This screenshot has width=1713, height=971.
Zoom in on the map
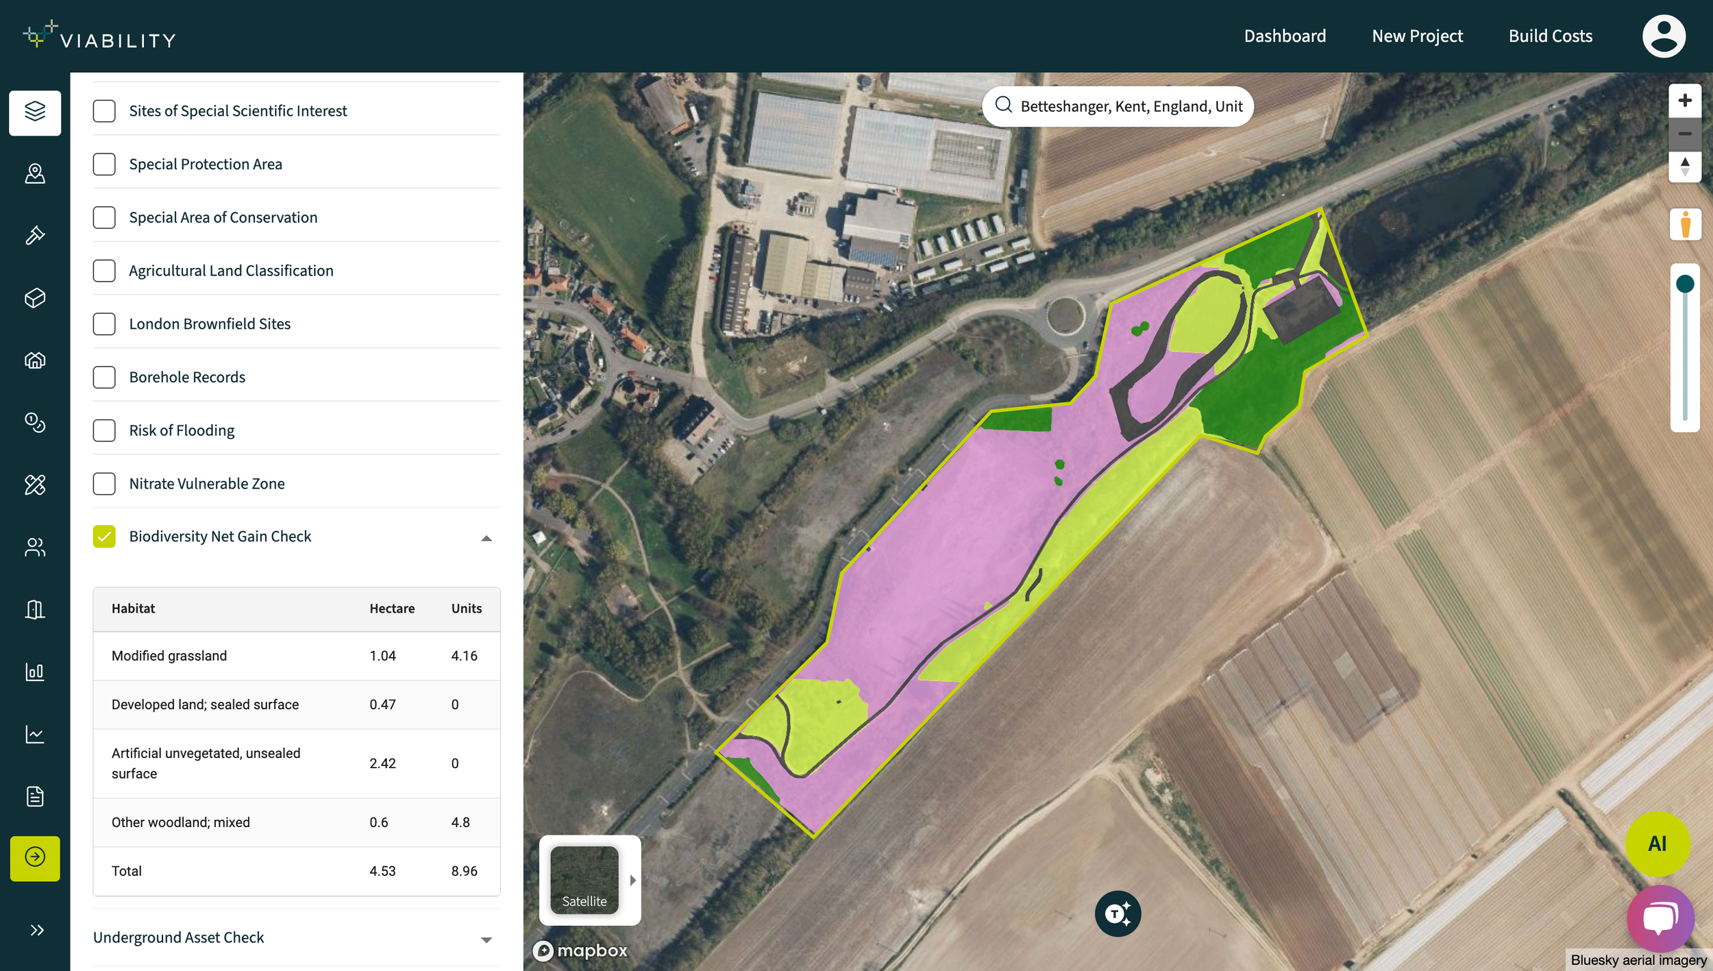pyautogui.click(x=1684, y=100)
